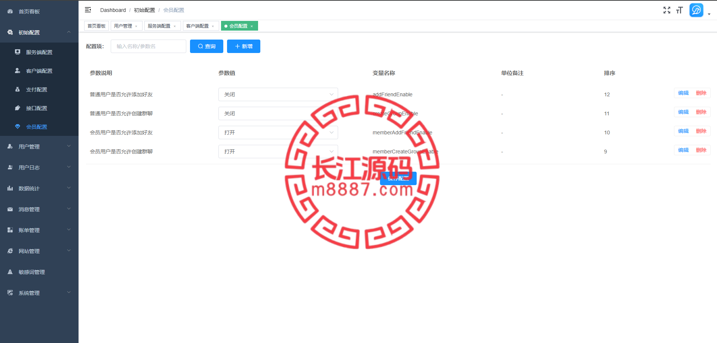Open font size adjustment icon
Image resolution: width=717 pixels, height=343 pixels.
679,10
